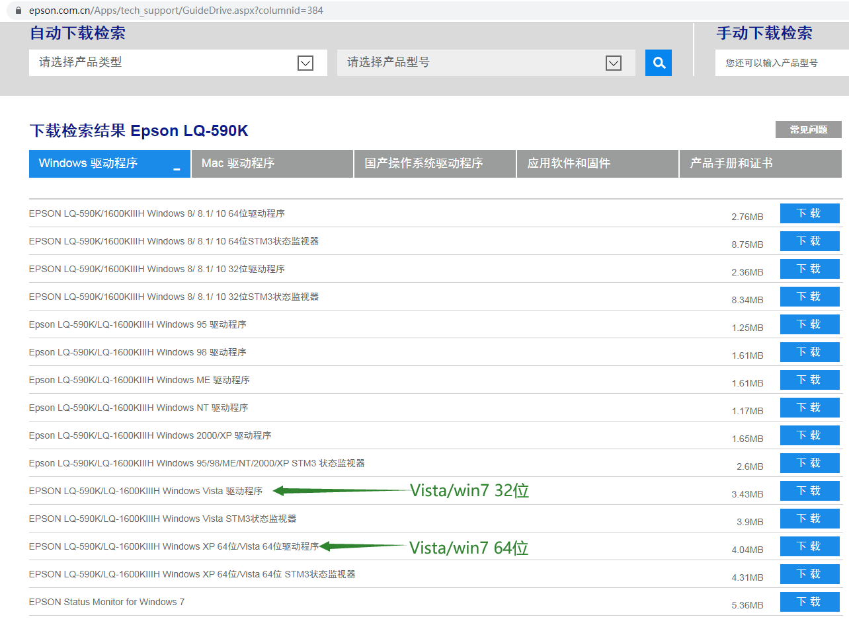Click the XP 64位/Vista 64位 STM3状态监视器 row text
Screen dimensions: 849x621
pyautogui.click(x=192, y=574)
